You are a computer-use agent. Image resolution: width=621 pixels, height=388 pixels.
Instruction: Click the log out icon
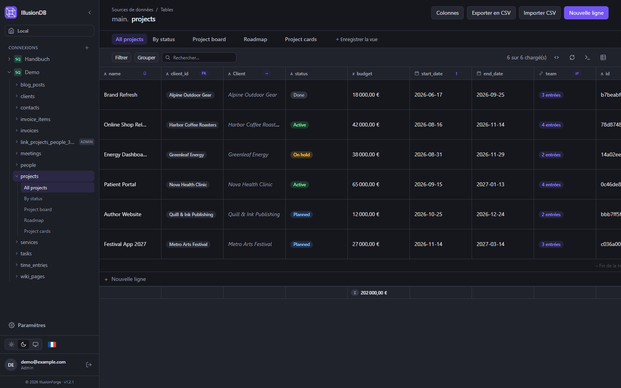pos(89,365)
